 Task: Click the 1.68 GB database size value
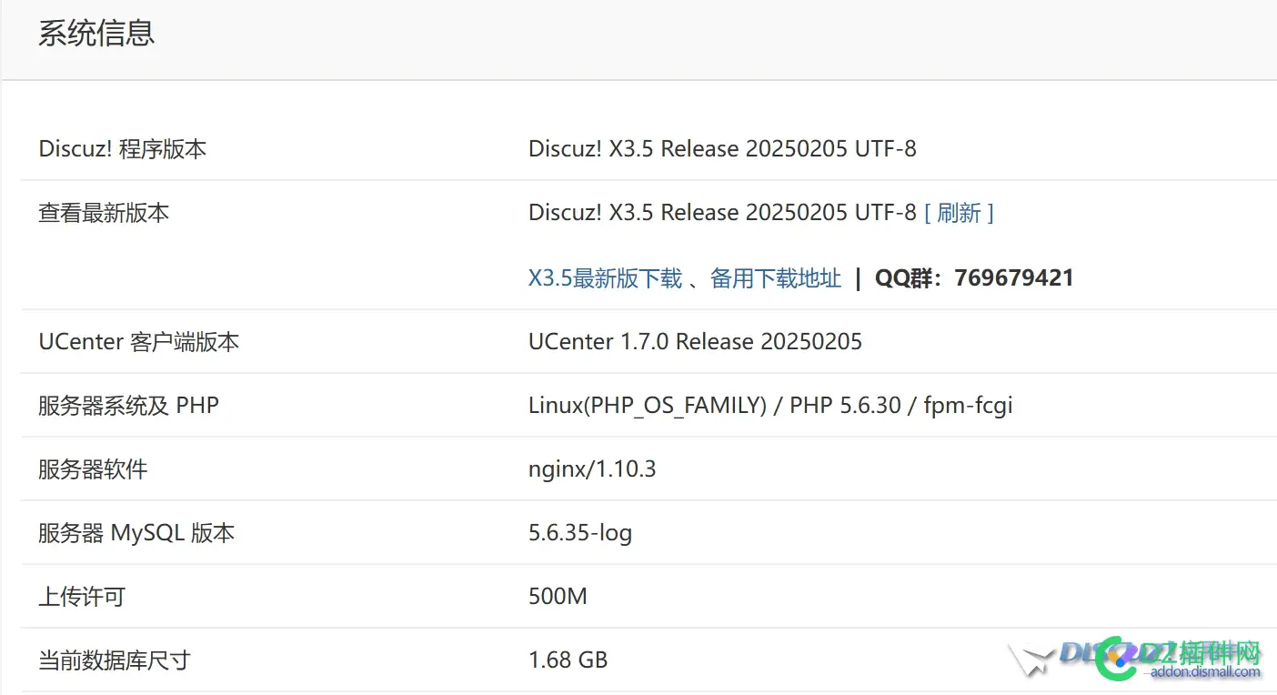[568, 660]
